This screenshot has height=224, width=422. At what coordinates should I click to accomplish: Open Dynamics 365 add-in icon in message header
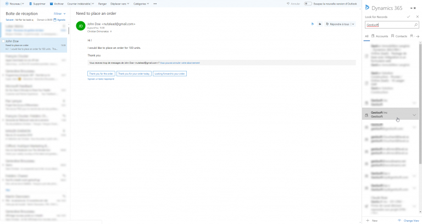(x=313, y=24)
